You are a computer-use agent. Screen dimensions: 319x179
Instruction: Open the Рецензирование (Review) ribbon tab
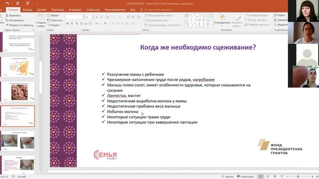115,9
